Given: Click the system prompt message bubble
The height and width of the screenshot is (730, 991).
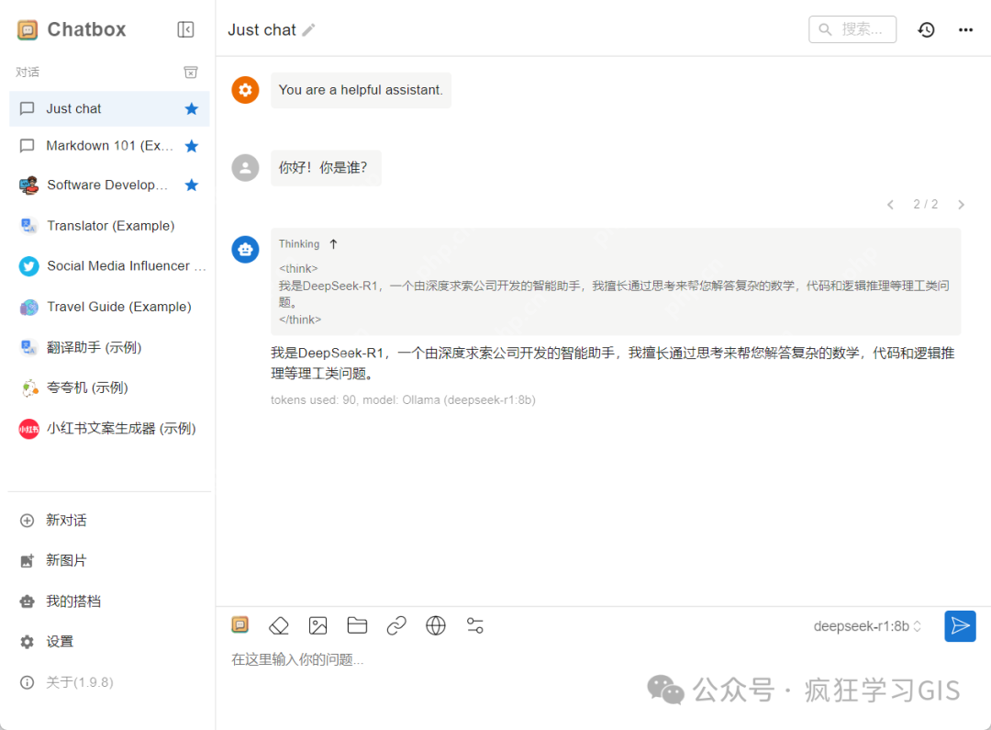Looking at the screenshot, I should click(361, 90).
